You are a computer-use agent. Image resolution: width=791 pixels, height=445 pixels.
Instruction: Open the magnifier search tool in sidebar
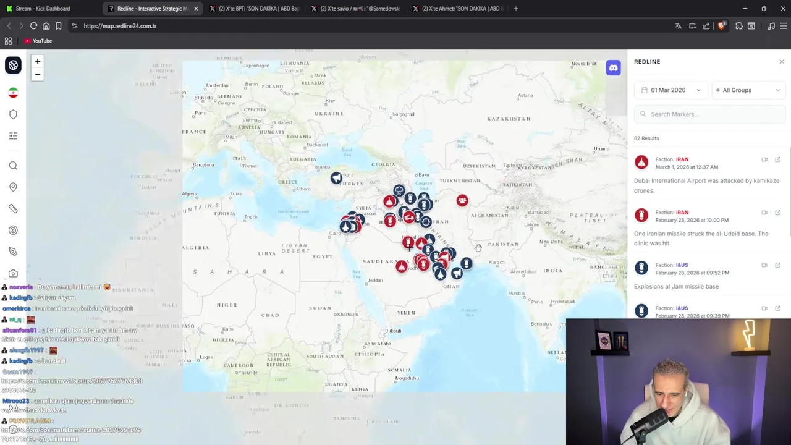13,166
